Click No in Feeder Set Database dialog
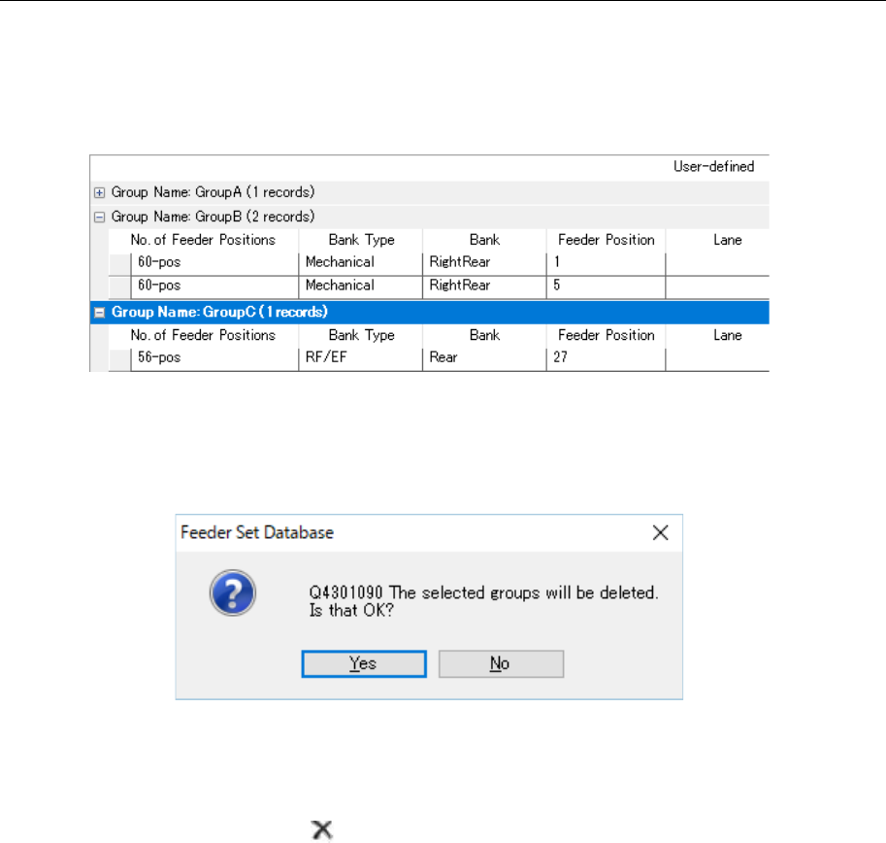The image size is (886, 843). [x=501, y=663]
